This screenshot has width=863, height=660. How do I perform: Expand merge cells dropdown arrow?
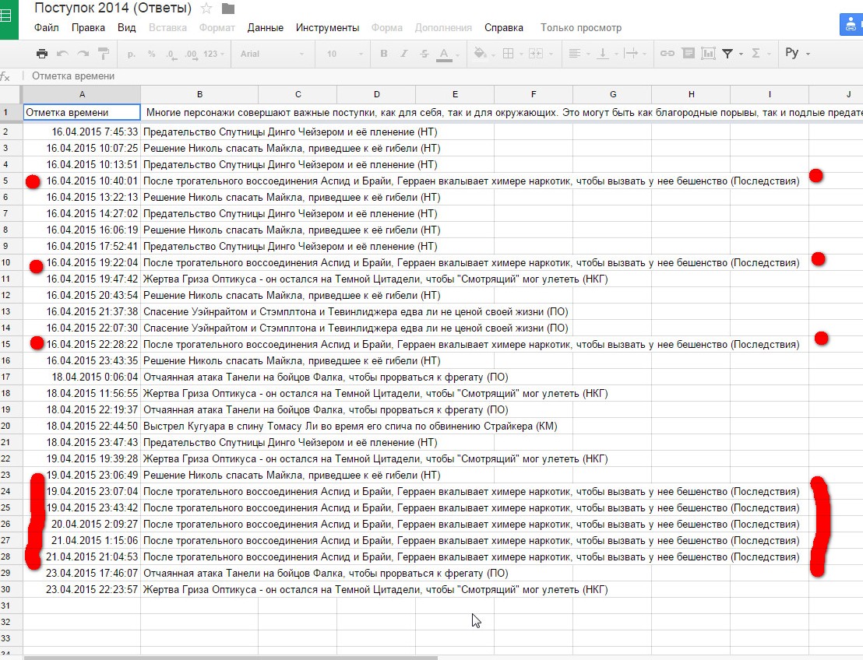[x=551, y=54]
